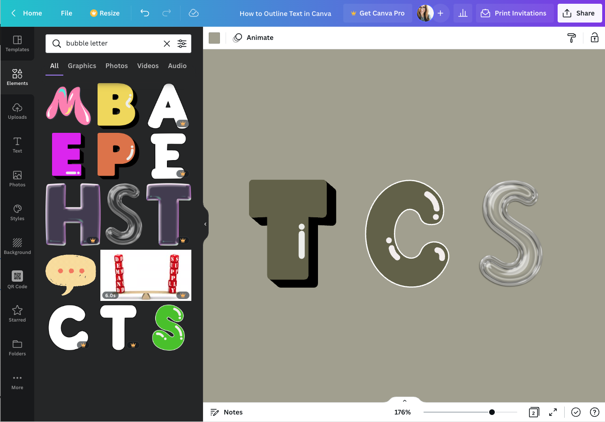Lock the selected element
This screenshot has width=605, height=422.
tap(594, 38)
